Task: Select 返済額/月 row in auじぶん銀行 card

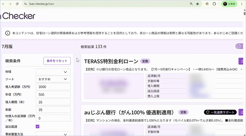Action: [x=194, y=127]
